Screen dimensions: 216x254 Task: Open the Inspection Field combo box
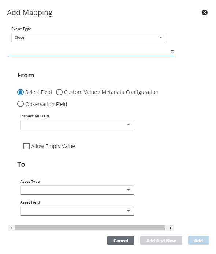pyautogui.click(x=77, y=125)
